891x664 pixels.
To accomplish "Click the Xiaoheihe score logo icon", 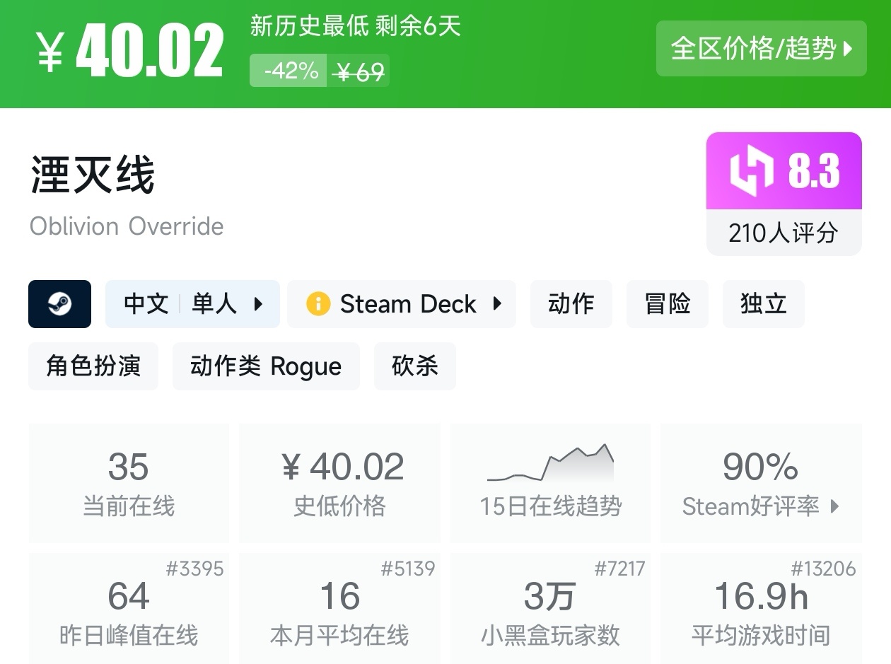I will 752,172.
